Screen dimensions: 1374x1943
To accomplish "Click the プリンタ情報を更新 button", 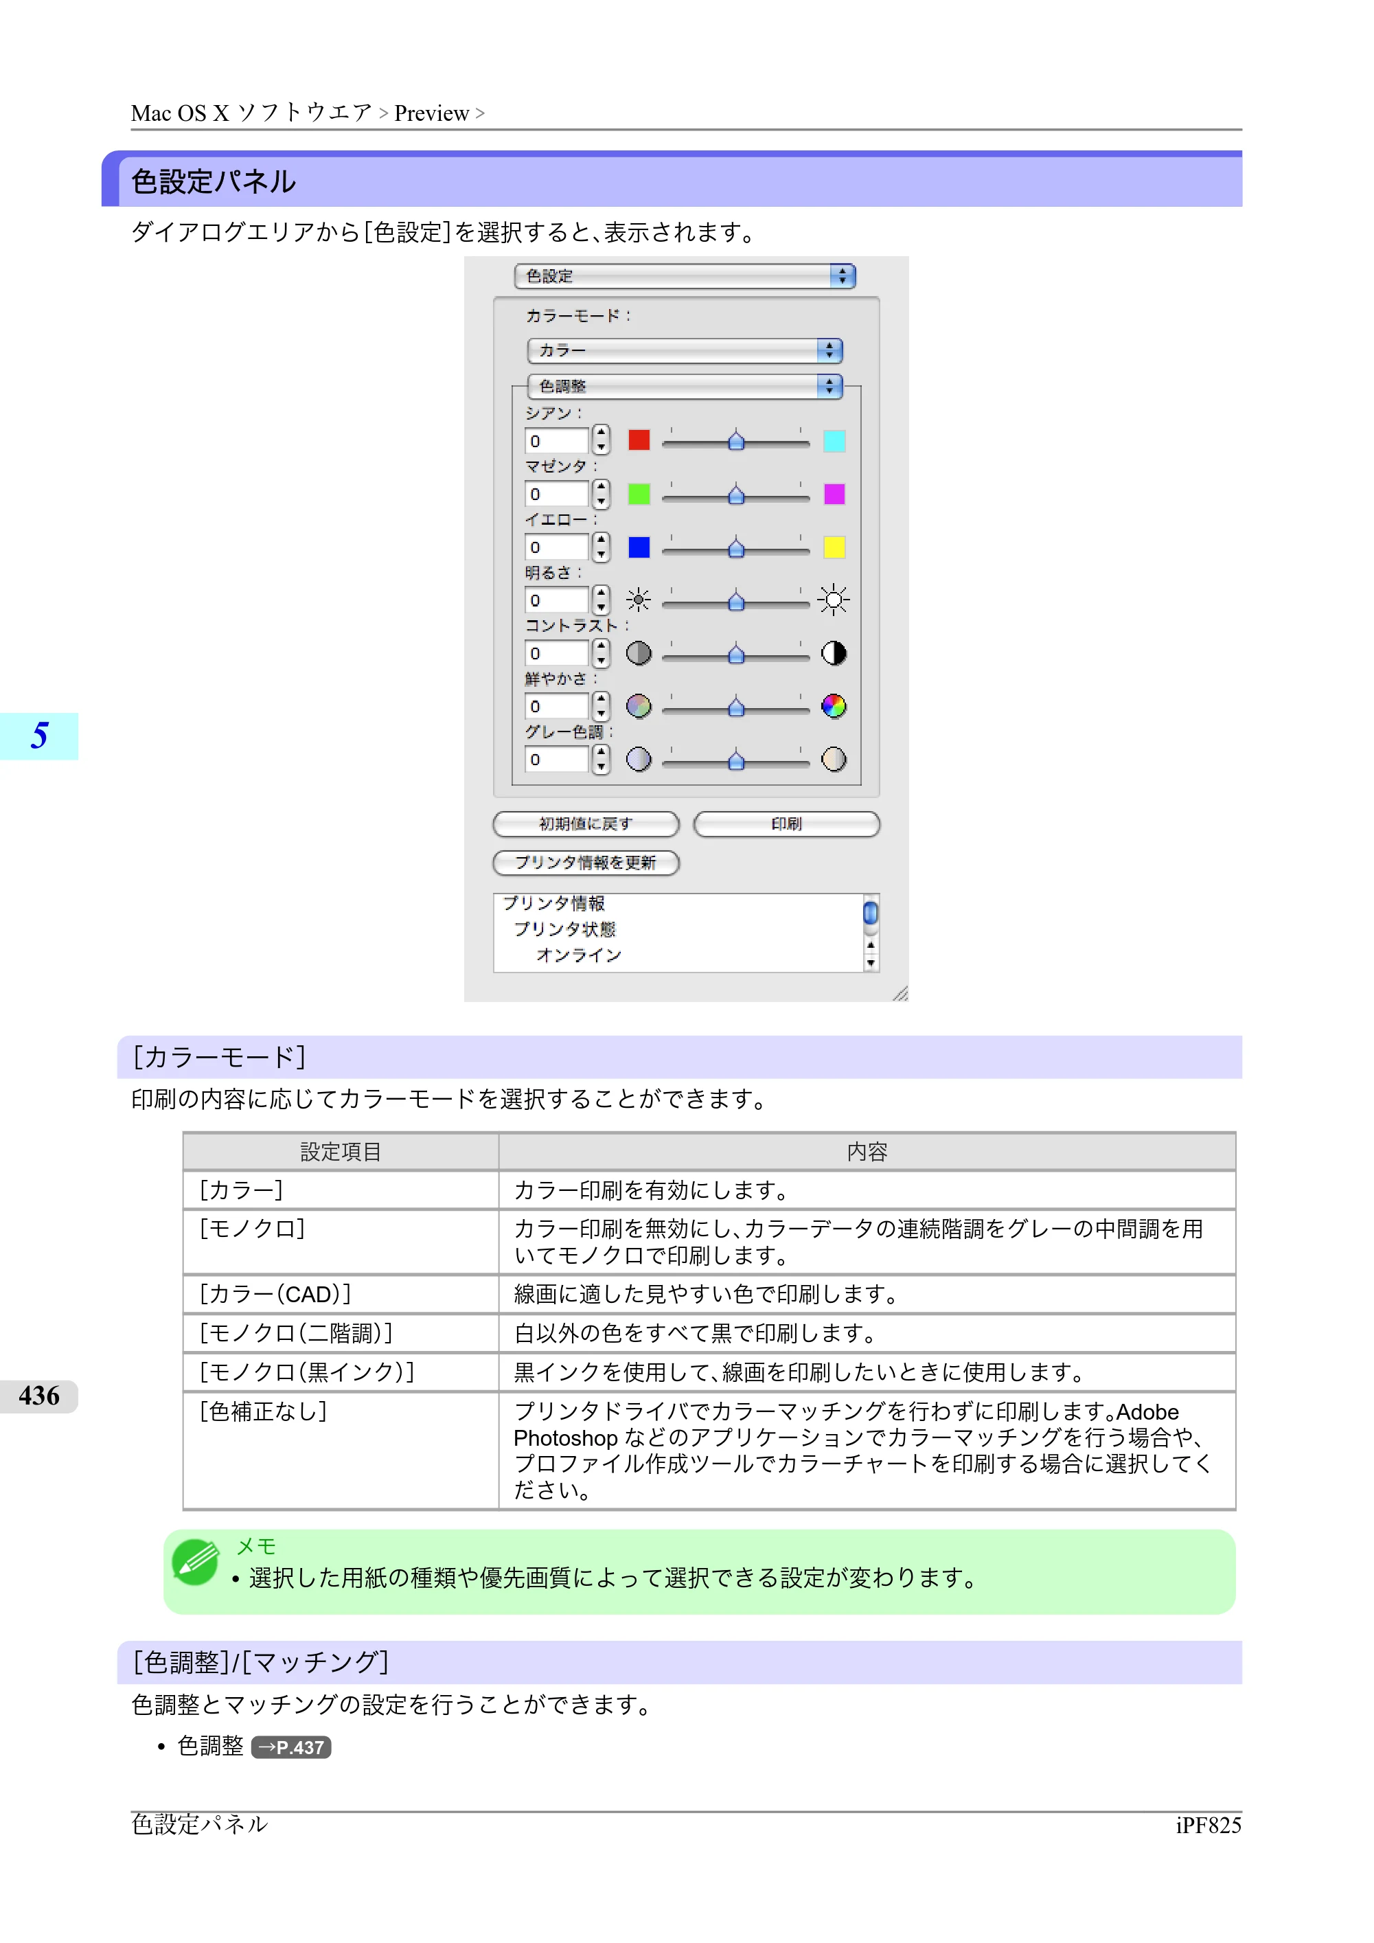I will coord(586,863).
